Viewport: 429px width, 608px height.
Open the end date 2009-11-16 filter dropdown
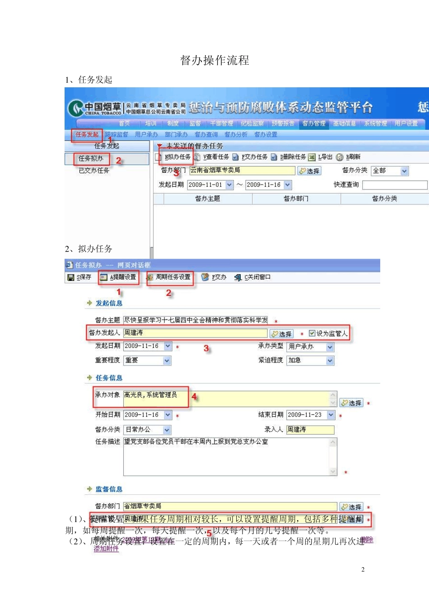click(x=288, y=185)
